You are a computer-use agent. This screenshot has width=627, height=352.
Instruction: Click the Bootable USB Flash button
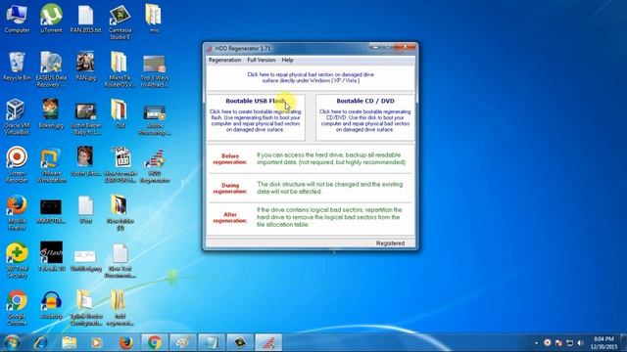[x=256, y=117]
